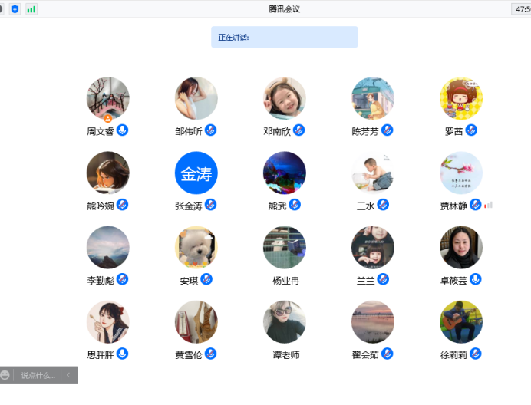This screenshot has width=531, height=405.
Task: Click muted mic icon beside 张金涛
Action: tap(210, 205)
